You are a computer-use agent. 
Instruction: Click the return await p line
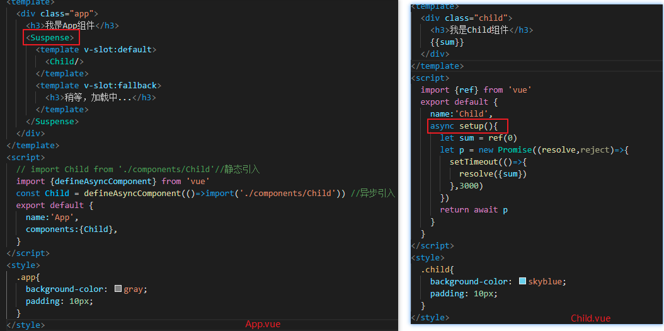[x=474, y=210]
